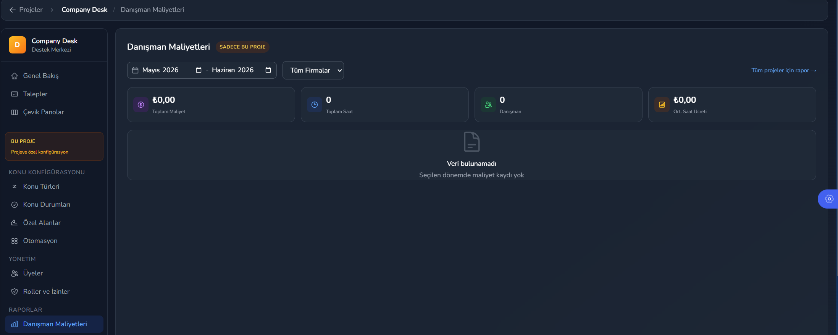Click Company Desk in the breadcrumb
The width and height of the screenshot is (838, 335).
(84, 10)
